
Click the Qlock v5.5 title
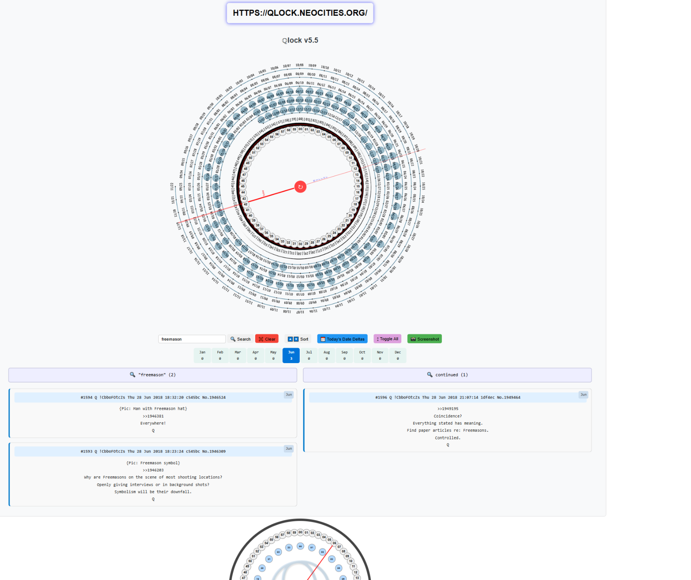(x=300, y=40)
